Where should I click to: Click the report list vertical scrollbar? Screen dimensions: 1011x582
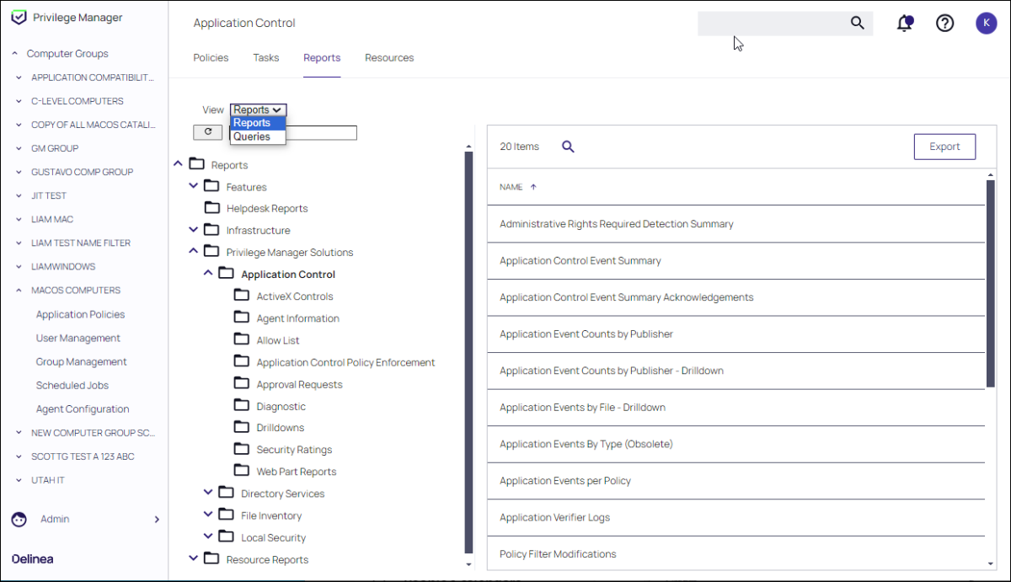click(x=990, y=283)
